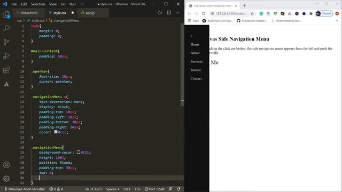Image resolution: width=342 pixels, height=192 pixels.
Task: Open the #111 color picker swatch
Action: pos(79,152)
